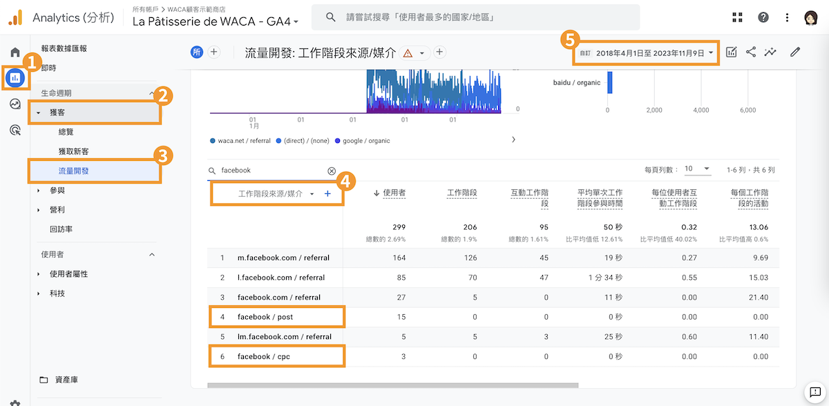Share this report icon
The height and width of the screenshot is (406, 829).
(x=751, y=52)
